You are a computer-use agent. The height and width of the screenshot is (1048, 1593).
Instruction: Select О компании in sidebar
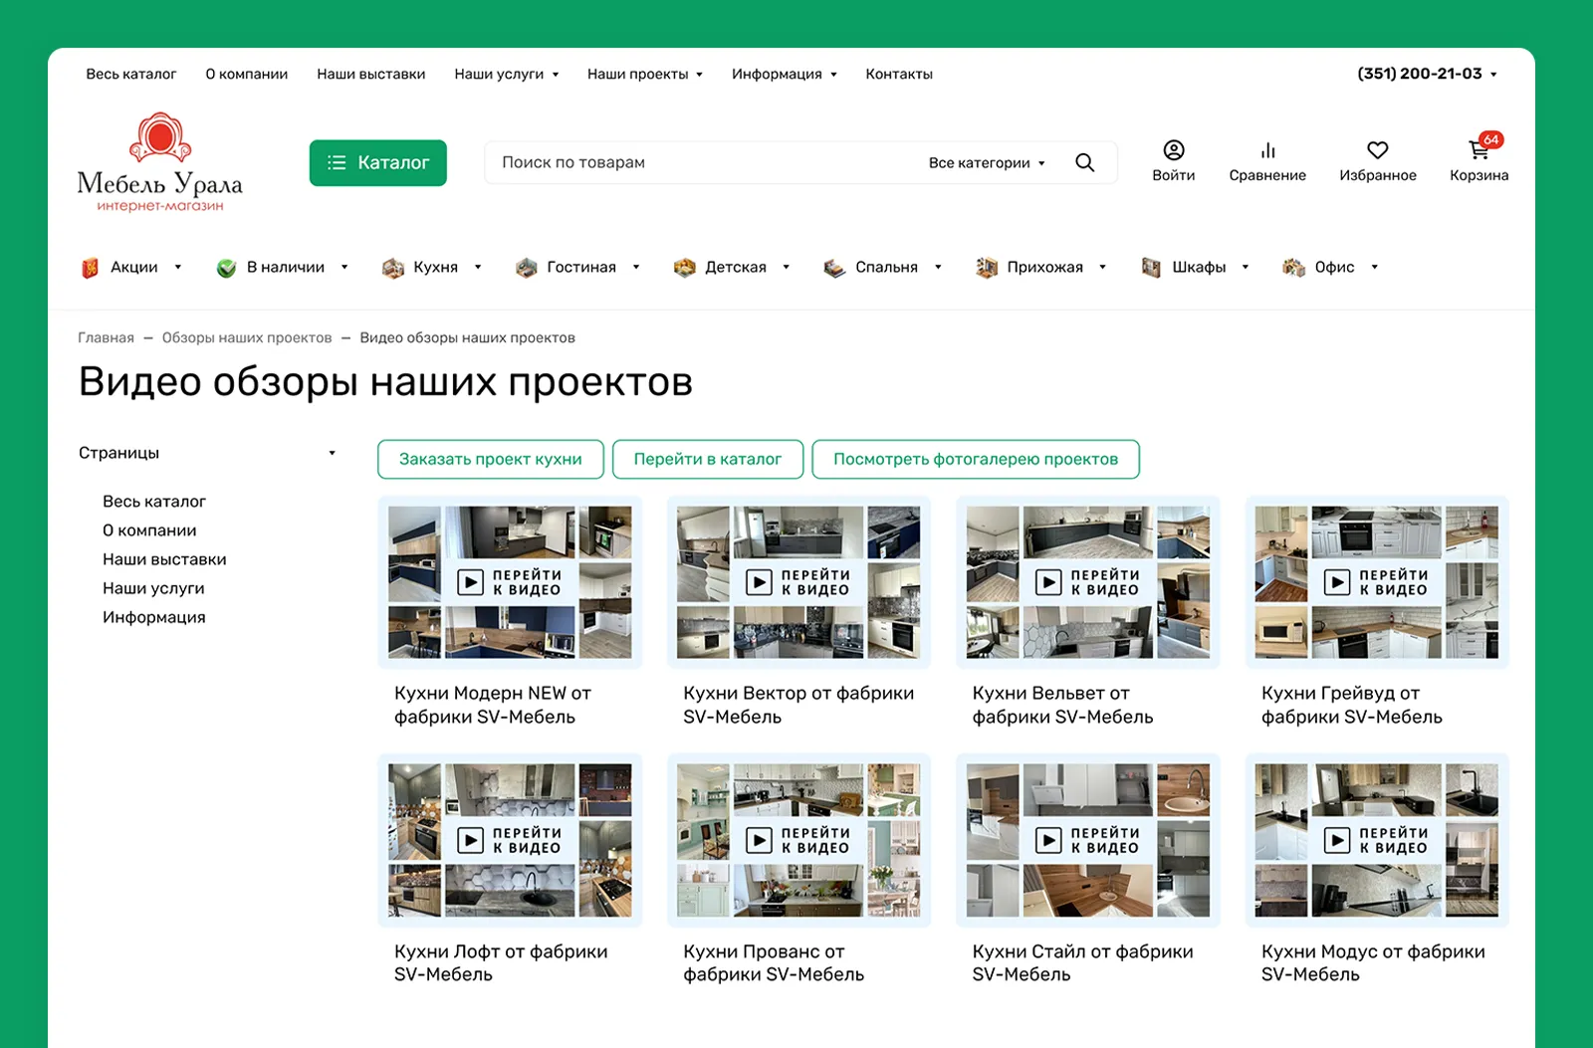(149, 530)
